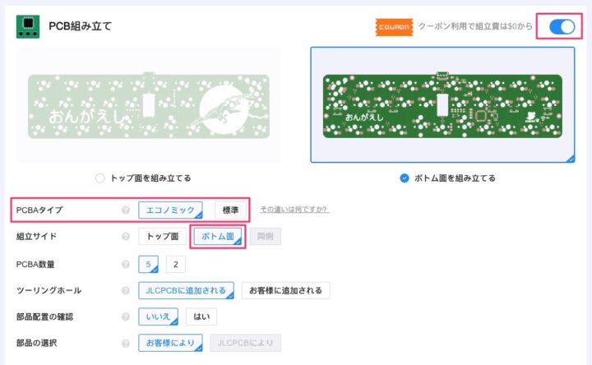Click help icon next to 部品の選択

(126, 343)
